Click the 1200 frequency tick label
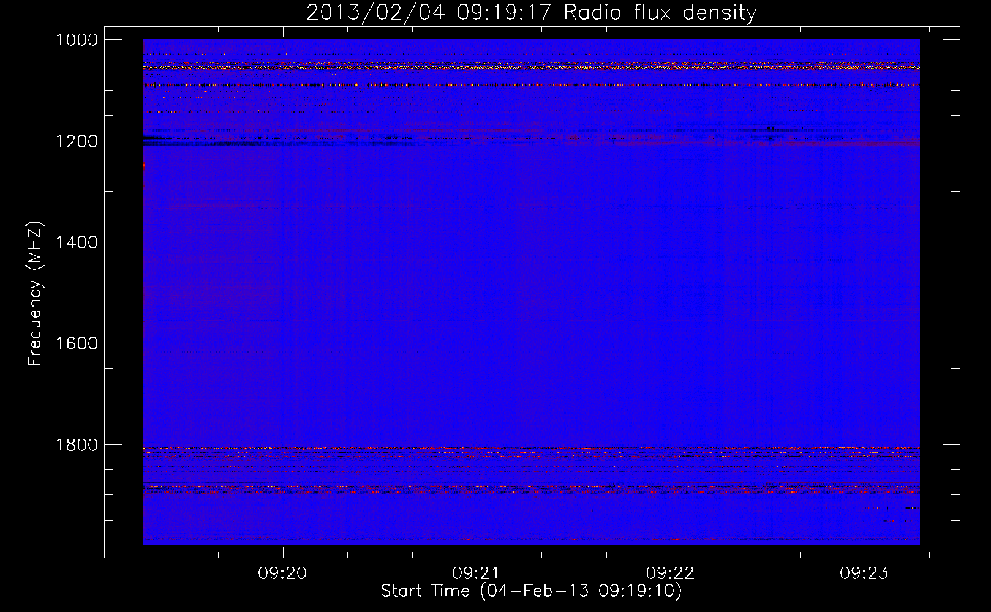 pos(77,141)
